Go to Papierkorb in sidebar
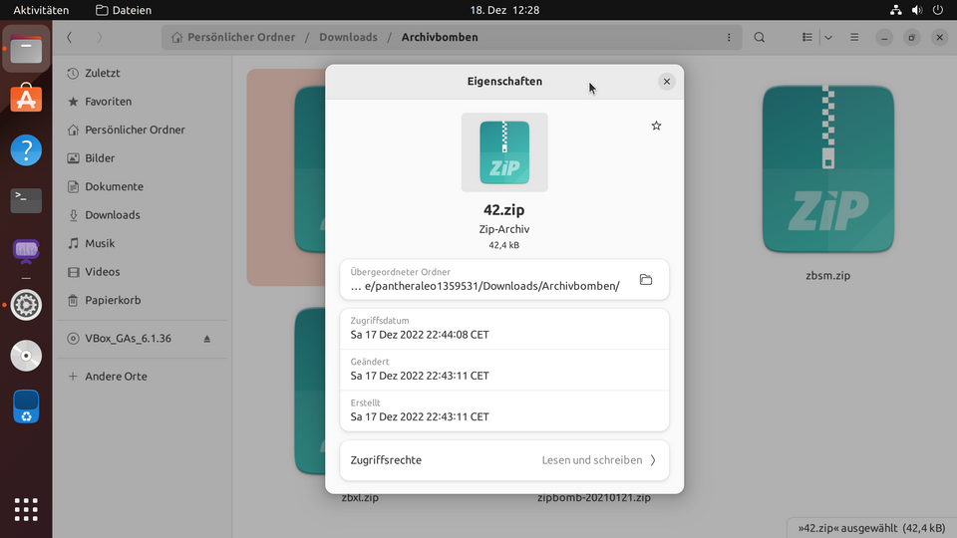 tap(112, 300)
